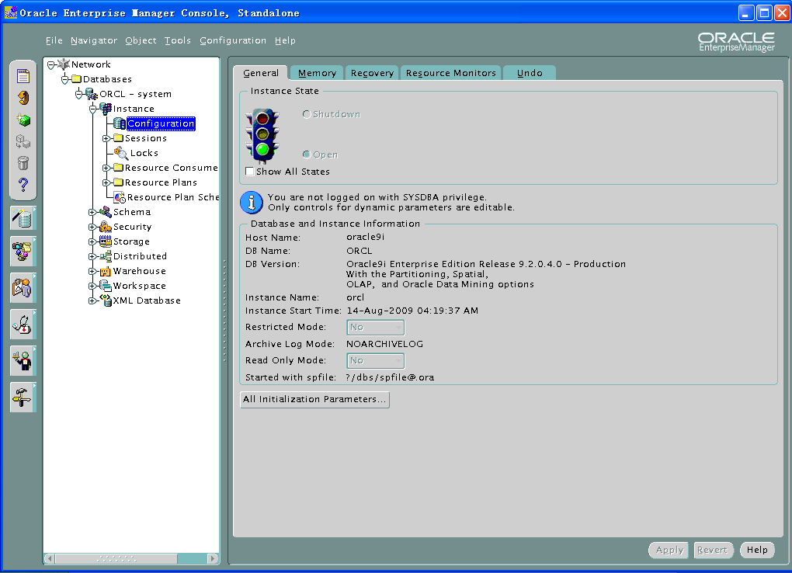Select the Locks magnifier icon in tree
Screen dimensions: 792x573
pyautogui.click(x=121, y=153)
